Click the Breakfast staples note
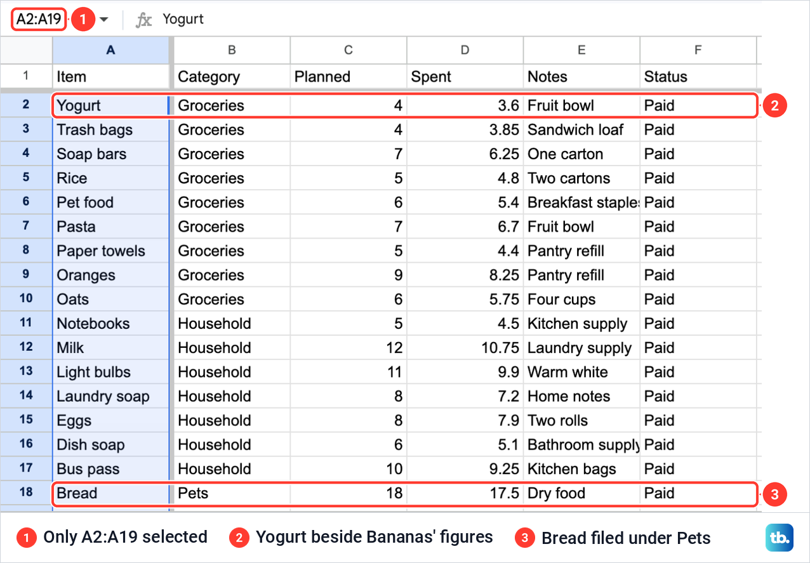This screenshot has width=810, height=563. 581,202
